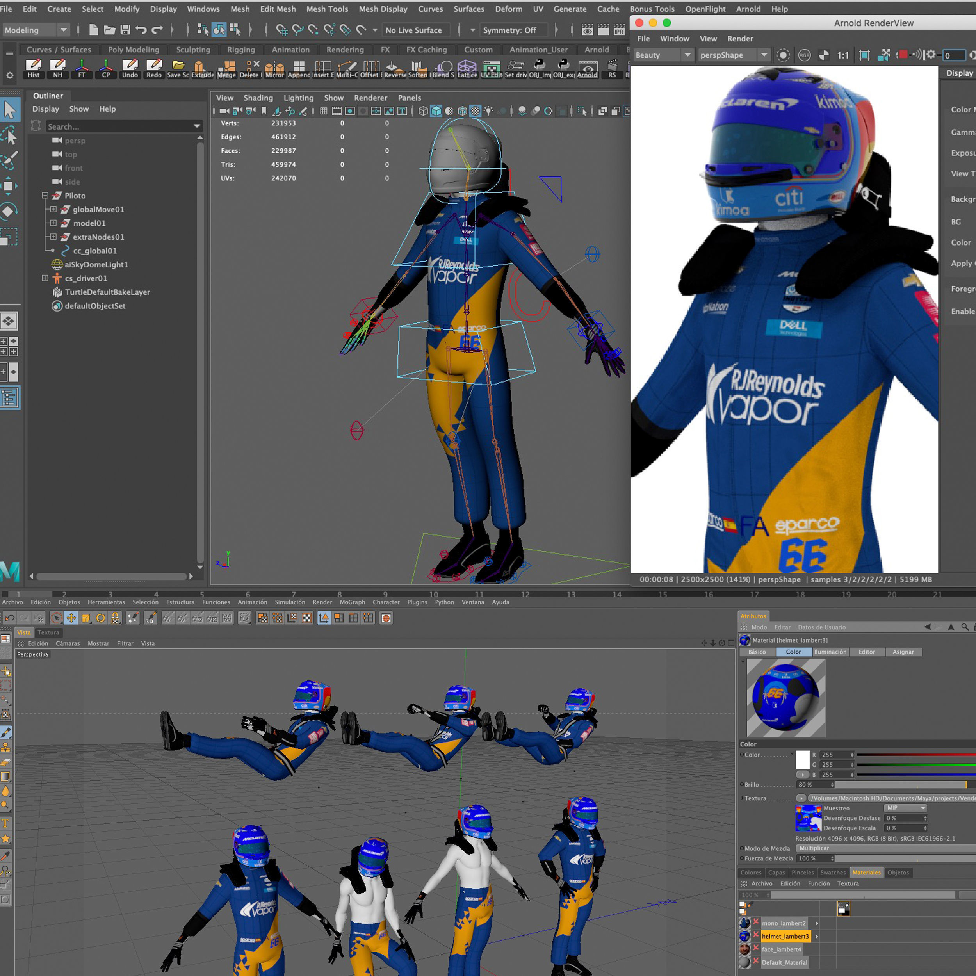Click the white Color swatch
976x976 pixels.
coord(803,760)
